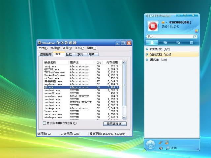Select the 屏幕截图.exe process row
The height and width of the screenshot is (158, 211).
tap(81, 81)
